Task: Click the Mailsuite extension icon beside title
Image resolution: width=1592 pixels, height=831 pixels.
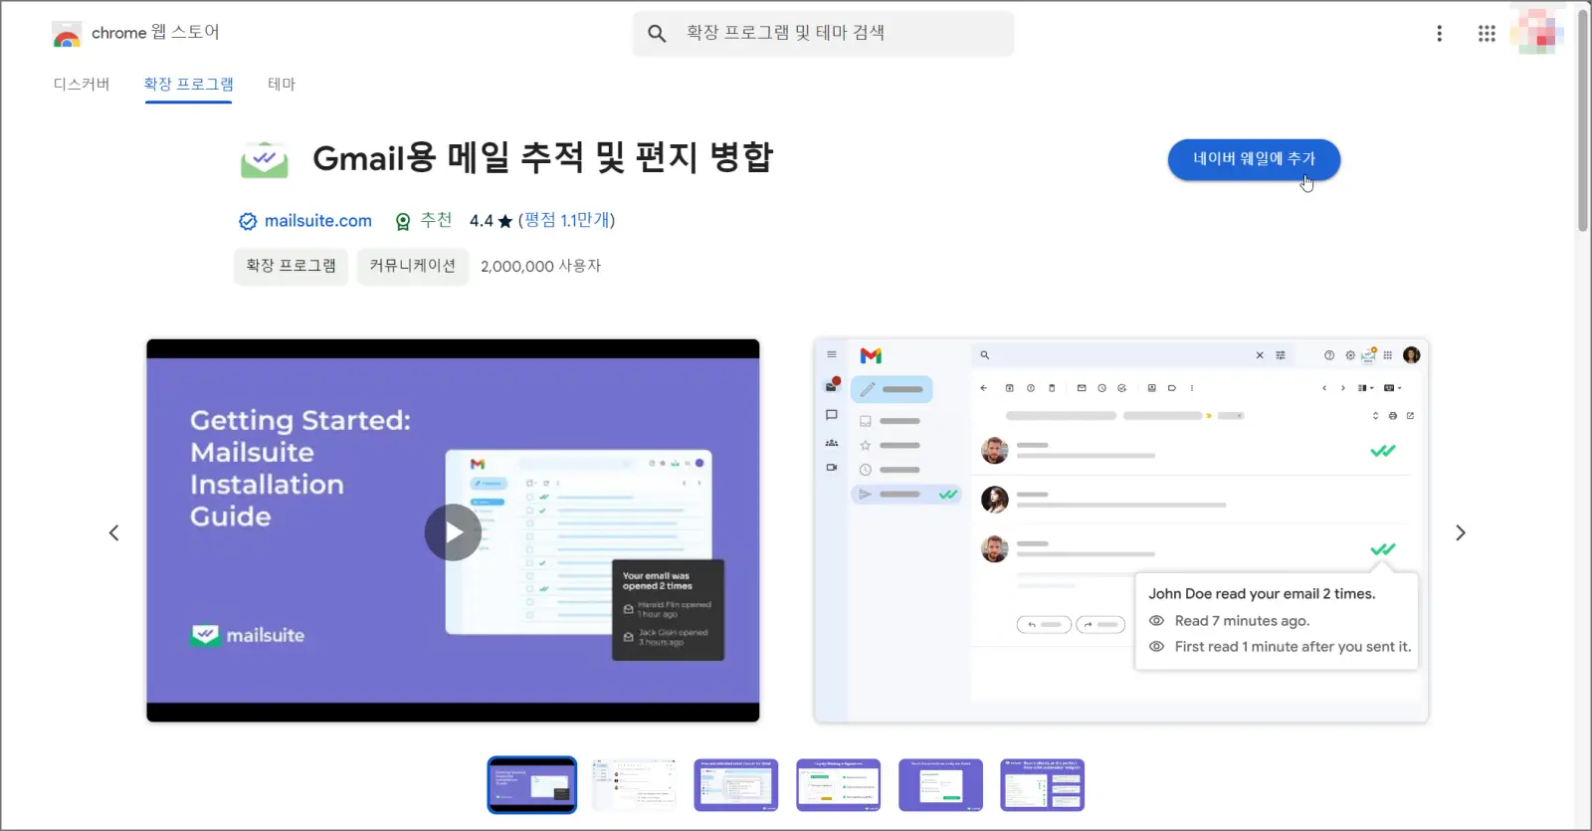Action: tap(265, 159)
